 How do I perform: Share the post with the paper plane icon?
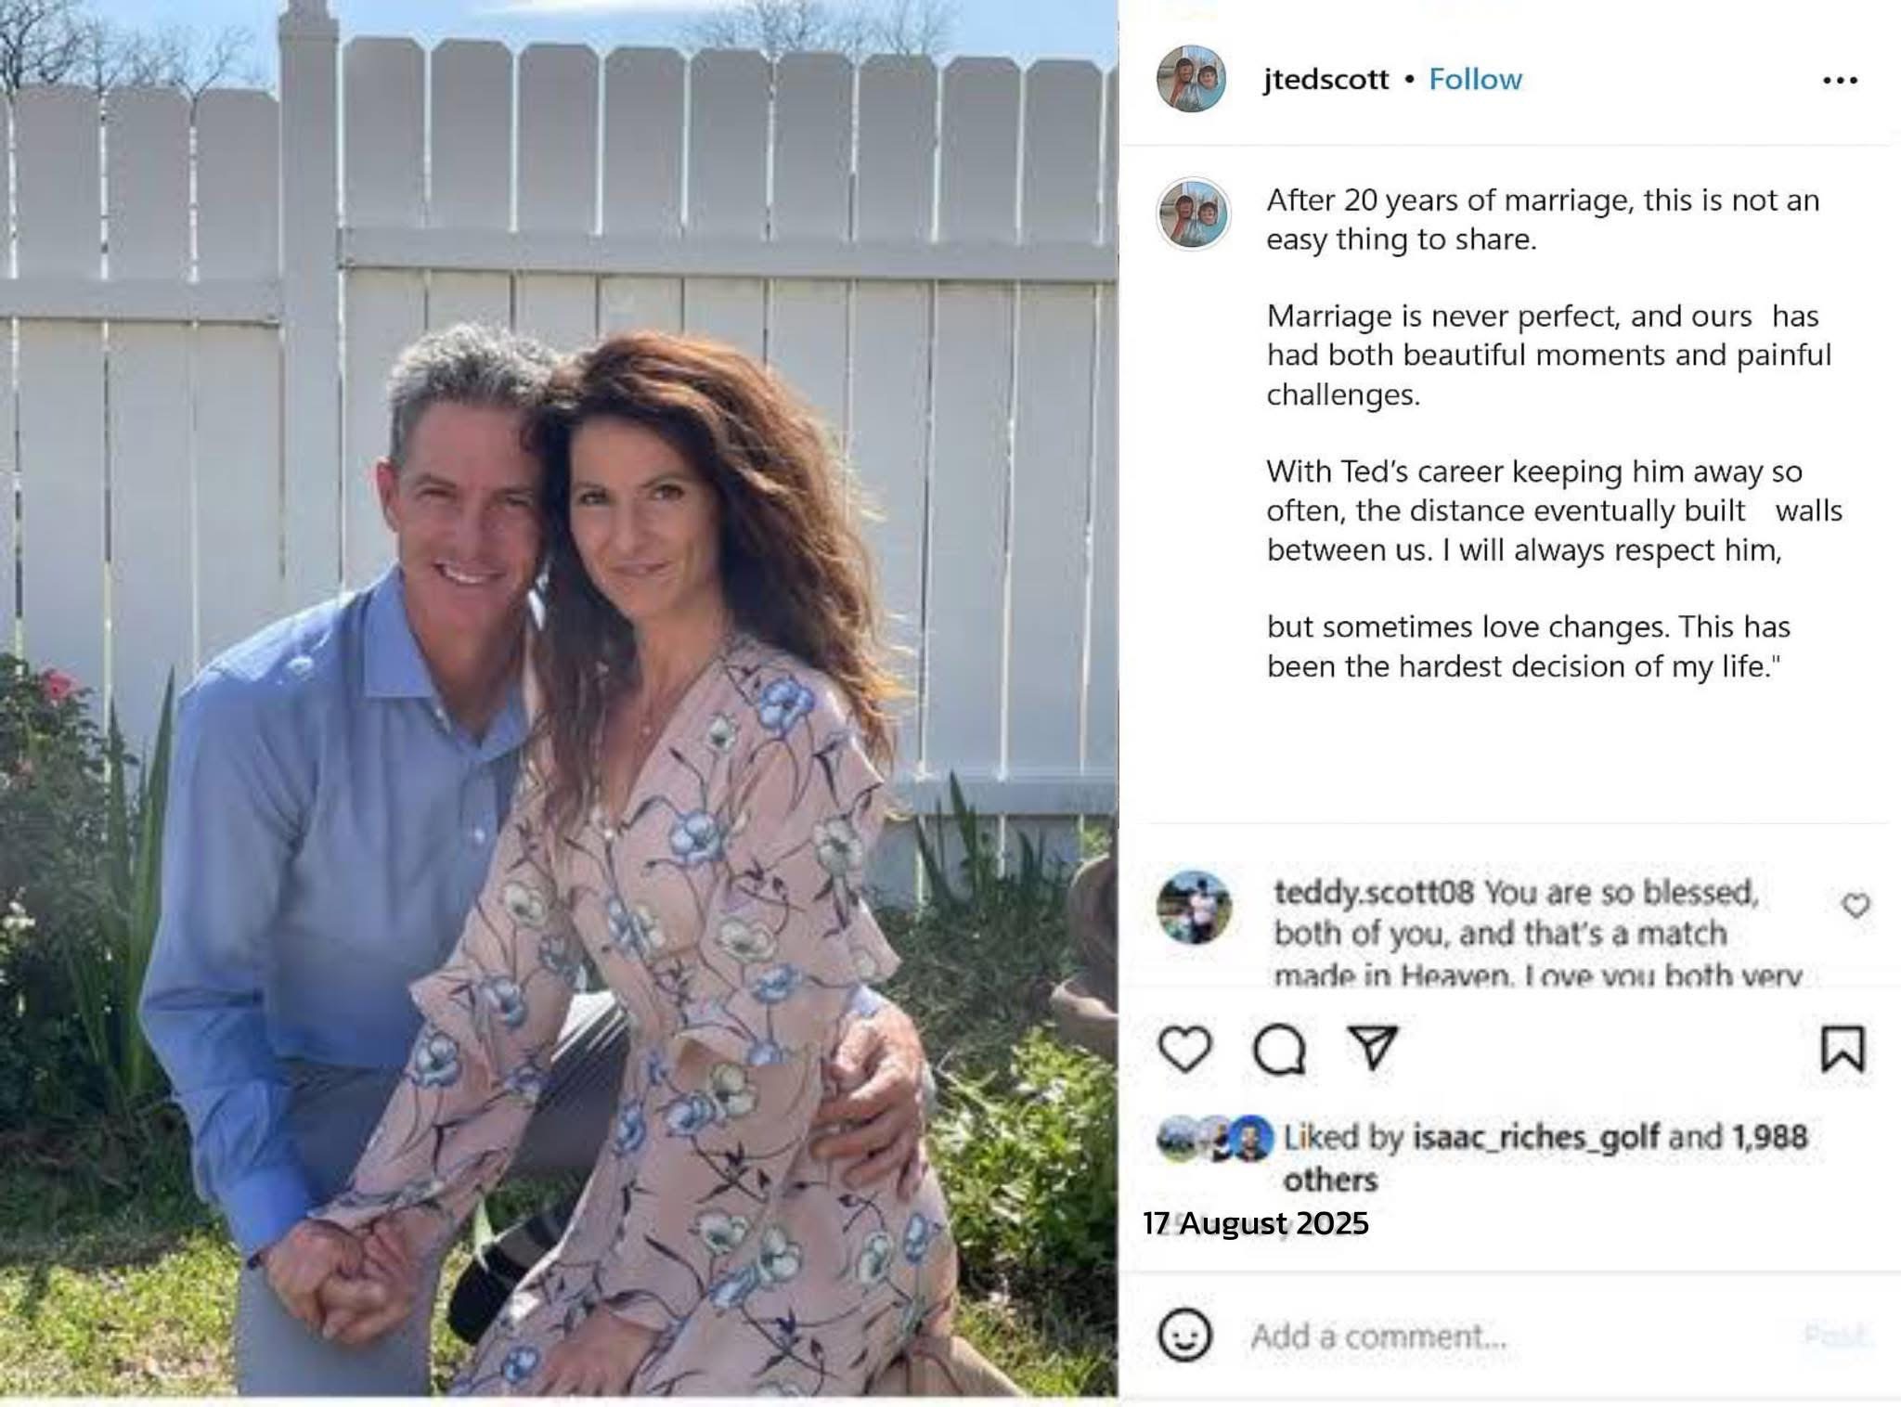pyautogui.click(x=1373, y=1048)
